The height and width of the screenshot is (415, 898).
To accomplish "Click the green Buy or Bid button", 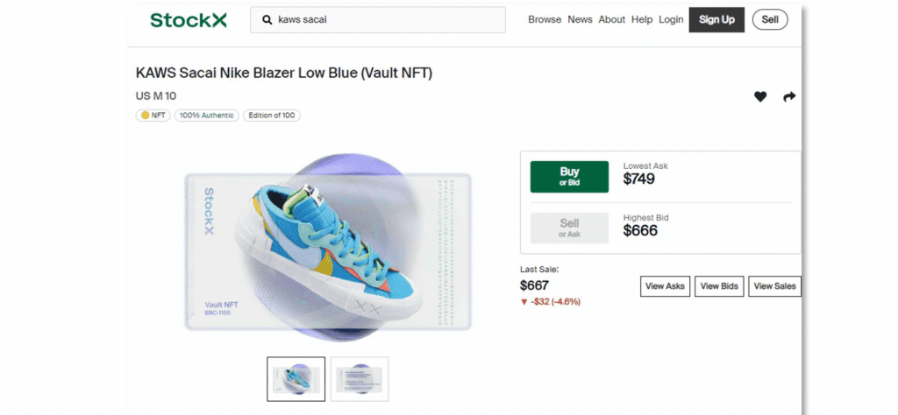I will tap(569, 177).
